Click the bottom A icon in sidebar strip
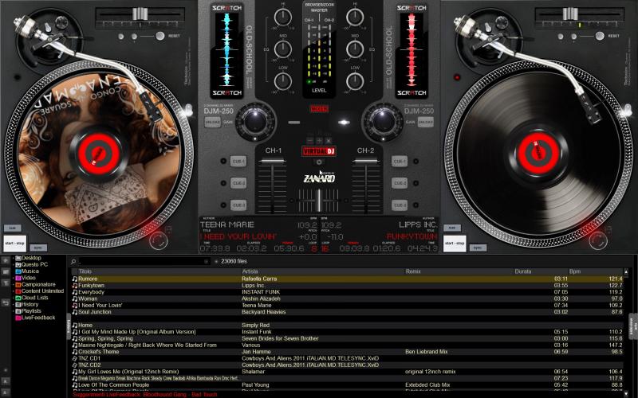Image resolution: width=638 pixels, height=398 pixels. (6, 392)
